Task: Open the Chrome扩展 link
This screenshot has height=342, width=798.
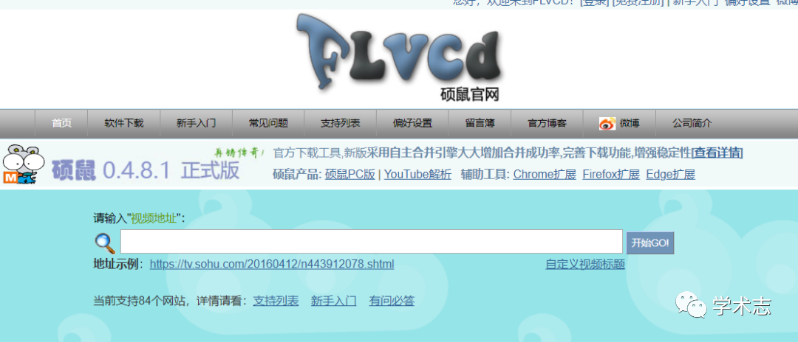Action: point(545,175)
